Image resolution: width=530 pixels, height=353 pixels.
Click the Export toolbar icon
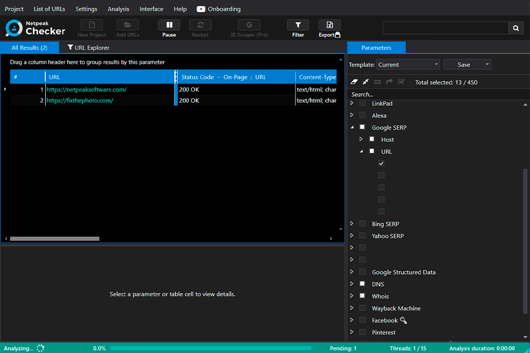coord(329,25)
